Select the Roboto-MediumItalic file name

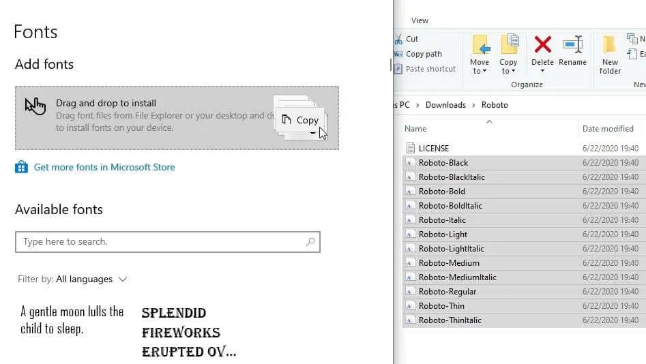tap(457, 277)
